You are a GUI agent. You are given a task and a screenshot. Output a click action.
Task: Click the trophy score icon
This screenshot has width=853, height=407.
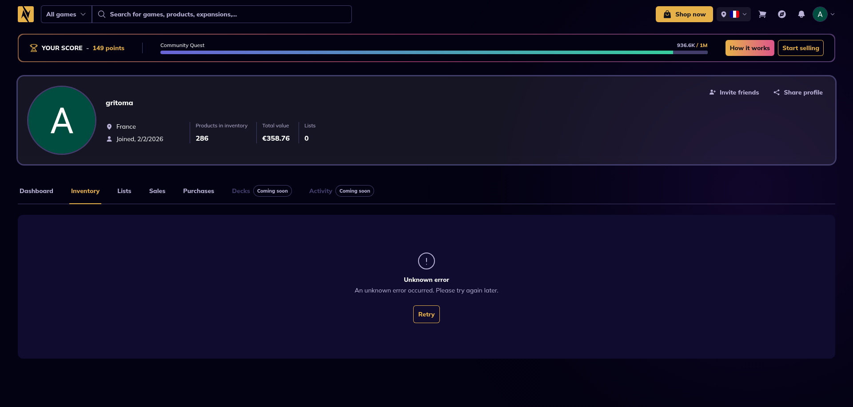pos(33,48)
